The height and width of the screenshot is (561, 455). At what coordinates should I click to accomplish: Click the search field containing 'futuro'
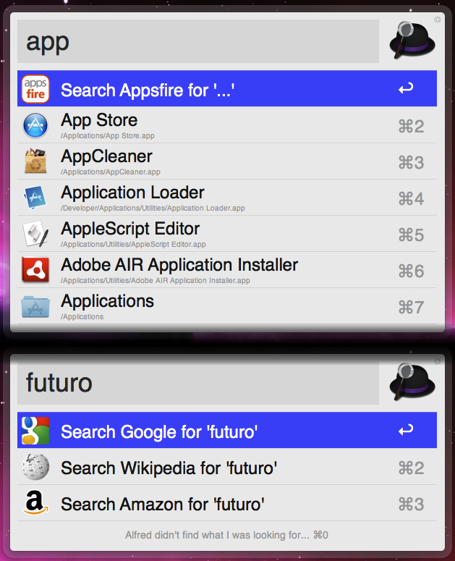point(198,383)
